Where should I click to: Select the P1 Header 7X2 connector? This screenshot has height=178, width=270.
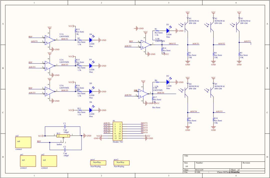point(117,131)
